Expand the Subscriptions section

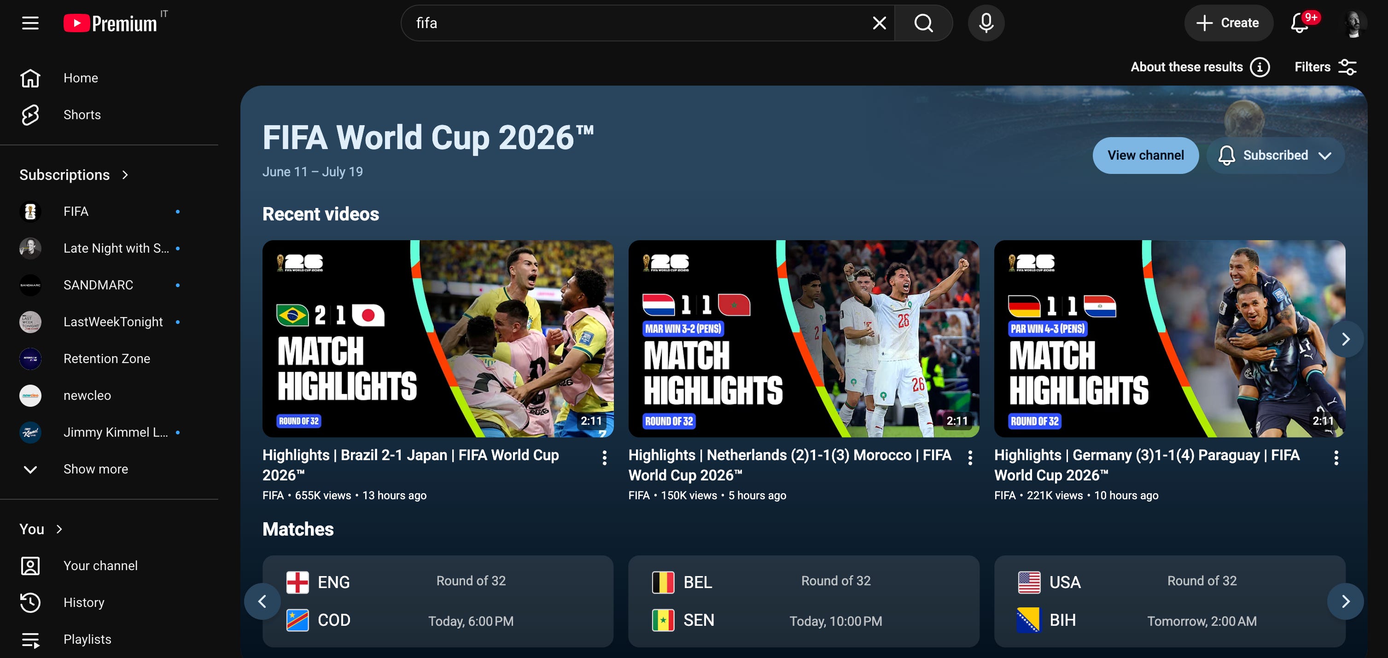[x=74, y=175]
